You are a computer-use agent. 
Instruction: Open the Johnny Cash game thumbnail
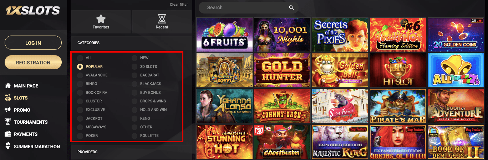tap(283, 106)
